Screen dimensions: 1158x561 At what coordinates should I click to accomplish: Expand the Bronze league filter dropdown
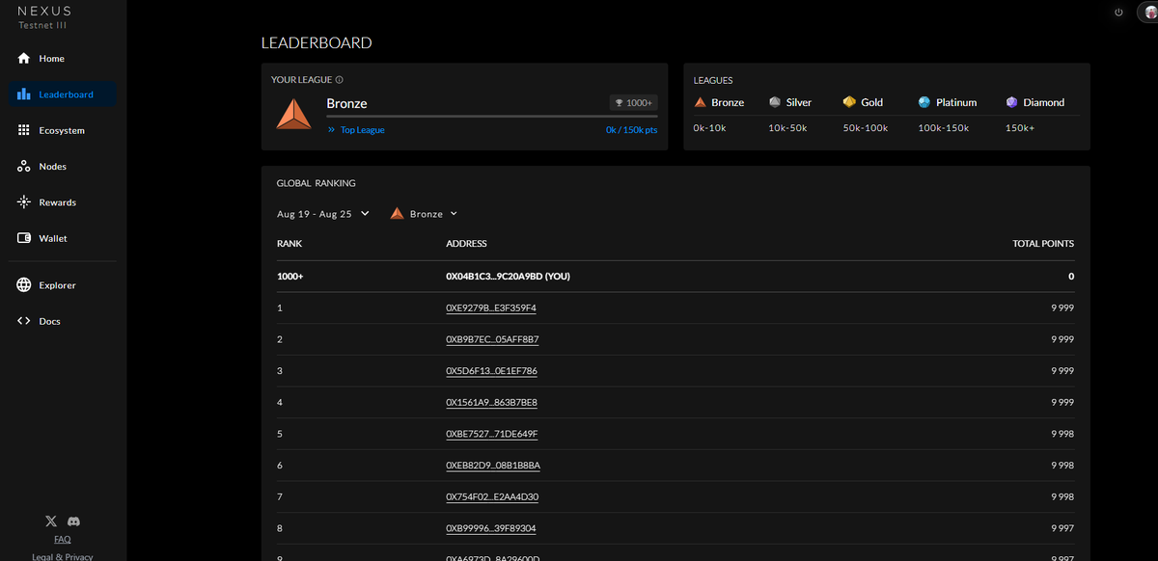click(424, 214)
